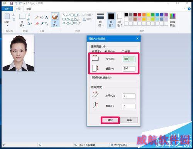193x149 pixels.
Task: Choose the Rounded rectangle shape
Action: 64,19
